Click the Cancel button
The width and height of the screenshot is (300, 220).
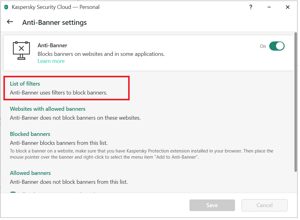(264, 205)
